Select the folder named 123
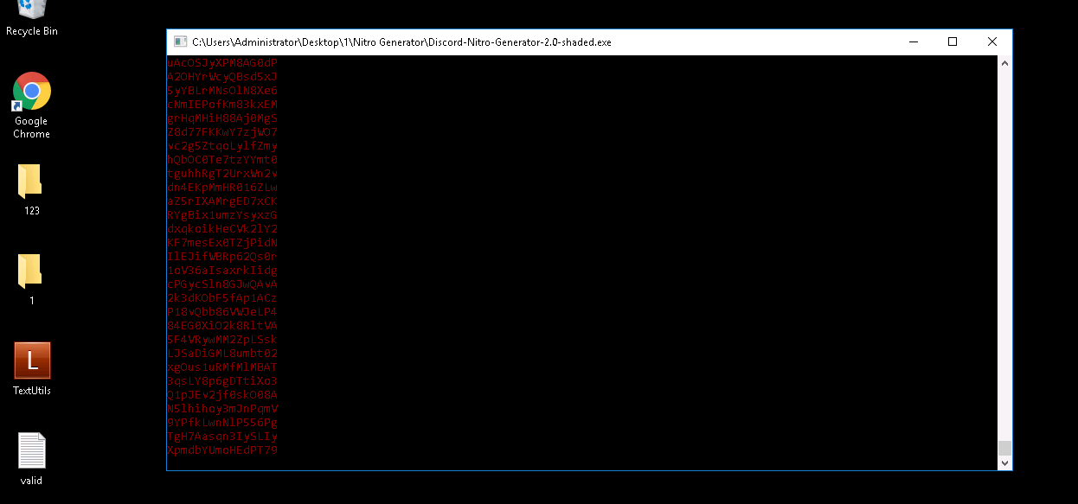 click(x=32, y=189)
